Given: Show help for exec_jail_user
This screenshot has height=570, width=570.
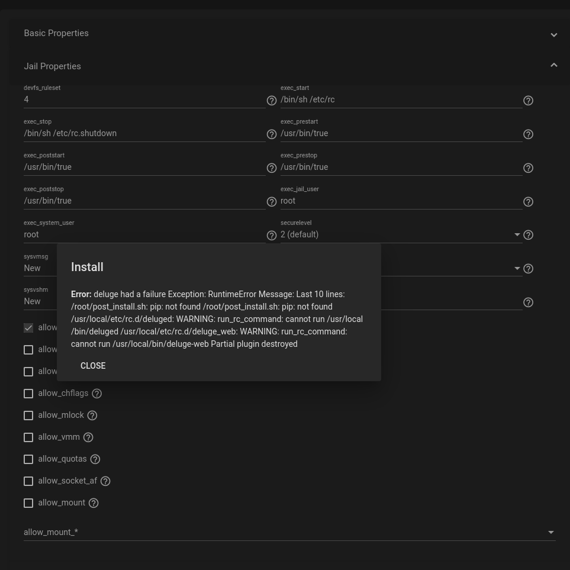Looking at the screenshot, I should [x=528, y=202].
